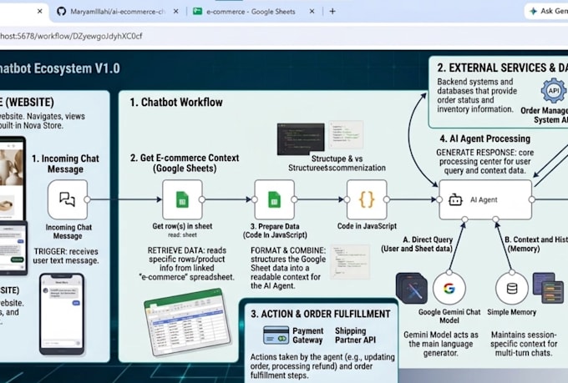This screenshot has height=383, width=568.
Task: Open a new browser tab
Action: click(332, 12)
